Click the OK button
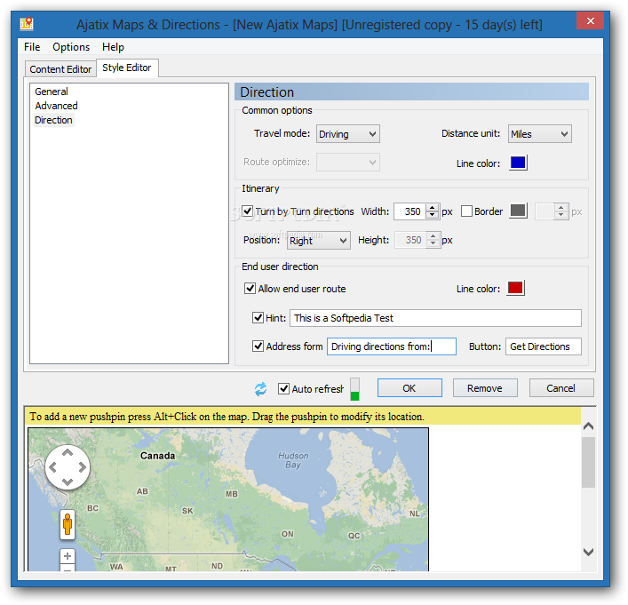Viewport: 628px width, 605px height. pos(409,388)
